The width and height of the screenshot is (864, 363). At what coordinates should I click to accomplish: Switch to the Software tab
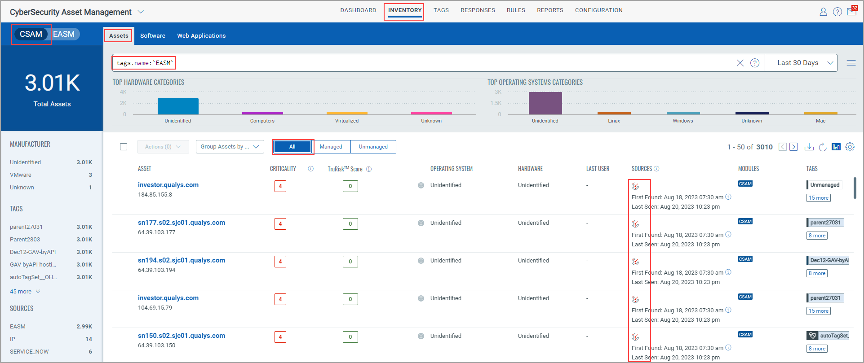click(x=153, y=35)
